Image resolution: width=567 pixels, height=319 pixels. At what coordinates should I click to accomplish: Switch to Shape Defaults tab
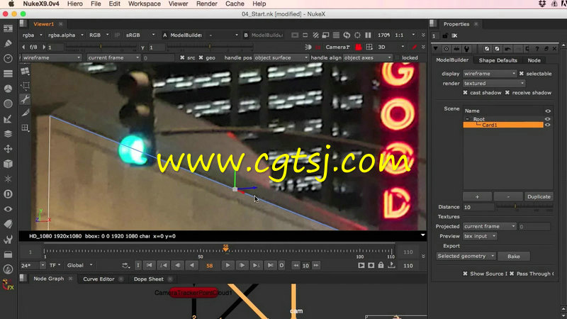pos(498,60)
